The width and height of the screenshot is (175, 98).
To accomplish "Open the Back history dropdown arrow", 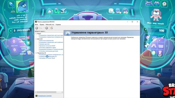I will [x=44, y=28].
